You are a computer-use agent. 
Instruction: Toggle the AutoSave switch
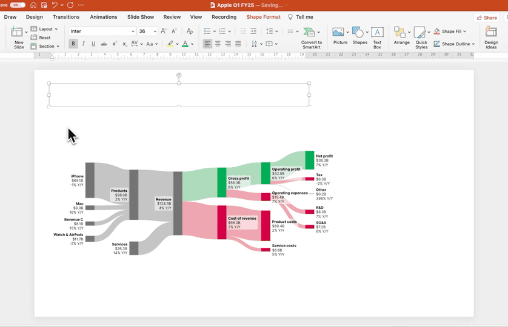pyautogui.click(x=18, y=5)
